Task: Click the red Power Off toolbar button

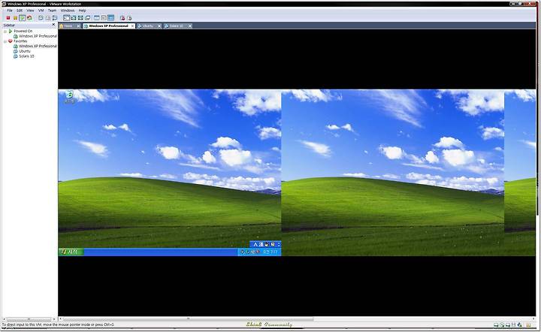Action: coord(8,18)
